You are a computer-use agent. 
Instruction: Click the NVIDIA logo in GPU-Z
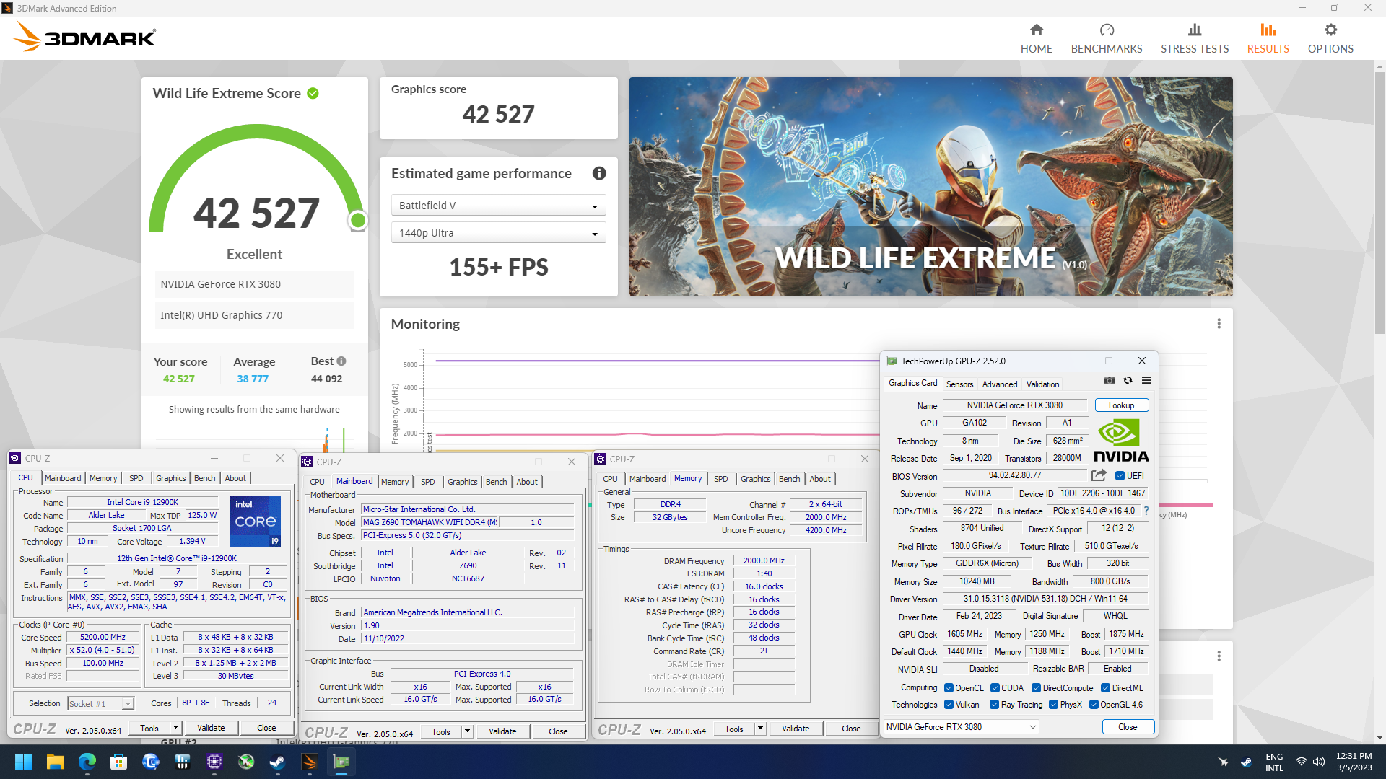1120,441
